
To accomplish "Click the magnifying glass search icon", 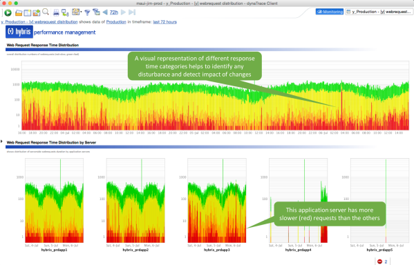I will pyautogui.click(x=46, y=12).
